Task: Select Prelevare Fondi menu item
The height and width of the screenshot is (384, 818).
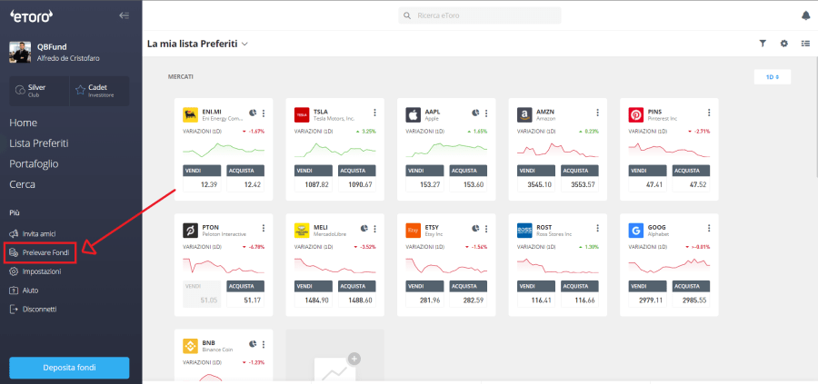Action: tap(40, 252)
